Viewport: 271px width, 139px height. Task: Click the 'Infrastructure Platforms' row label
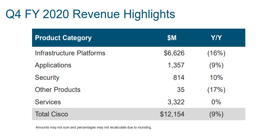(70, 53)
